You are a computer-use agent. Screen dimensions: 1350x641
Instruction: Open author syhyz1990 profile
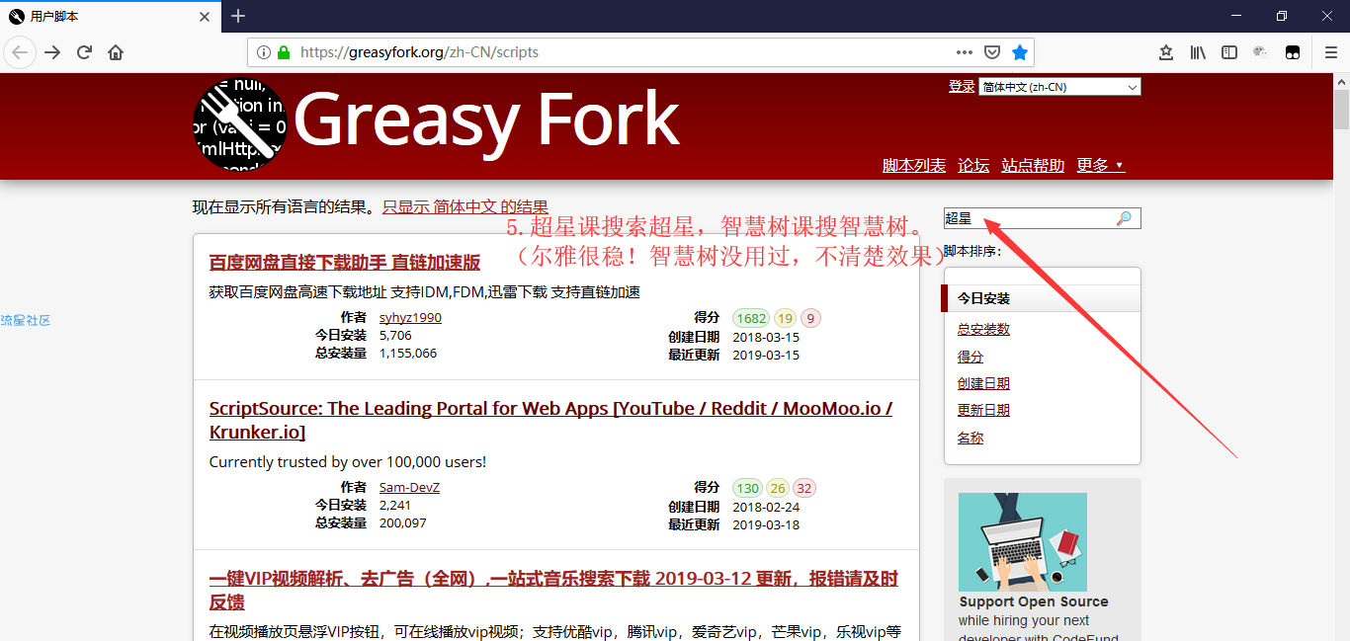pyautogui.click(x=410, y=317)
